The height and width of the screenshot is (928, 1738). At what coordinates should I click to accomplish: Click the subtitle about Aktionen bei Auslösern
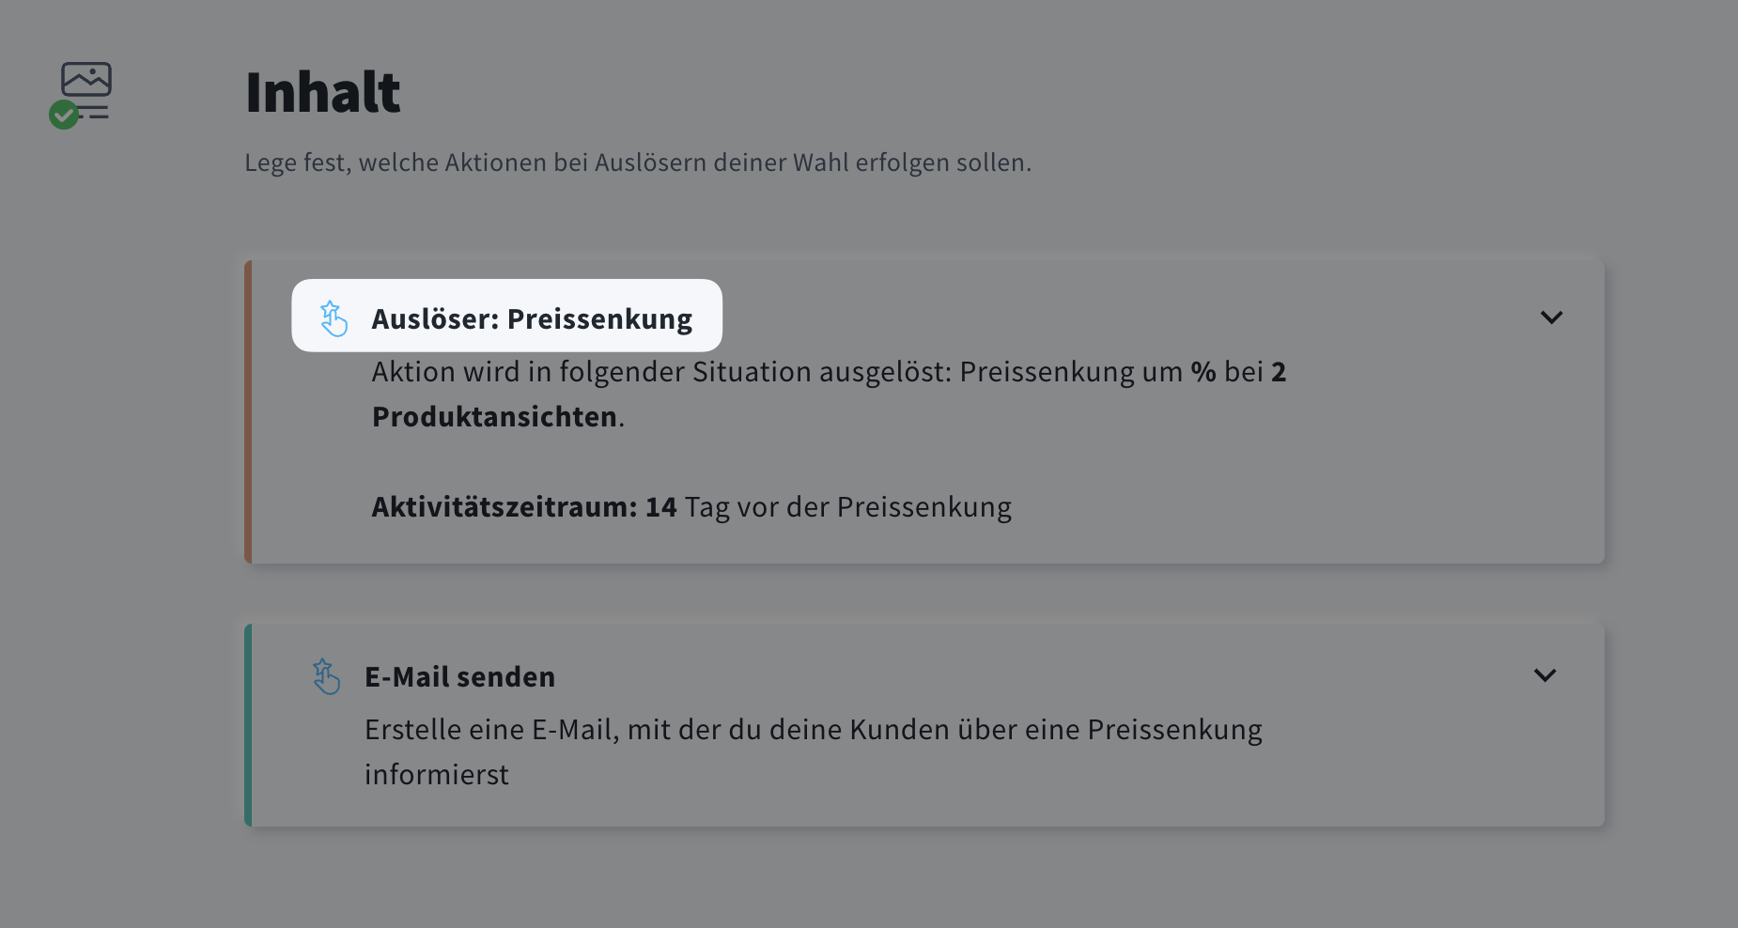click(638, 162)
